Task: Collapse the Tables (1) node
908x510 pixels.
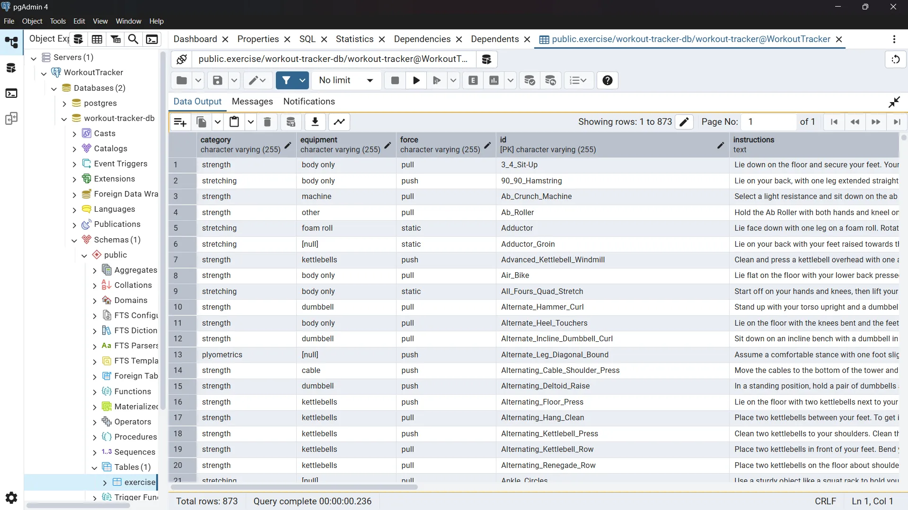Action: click(x=94, y=467)
